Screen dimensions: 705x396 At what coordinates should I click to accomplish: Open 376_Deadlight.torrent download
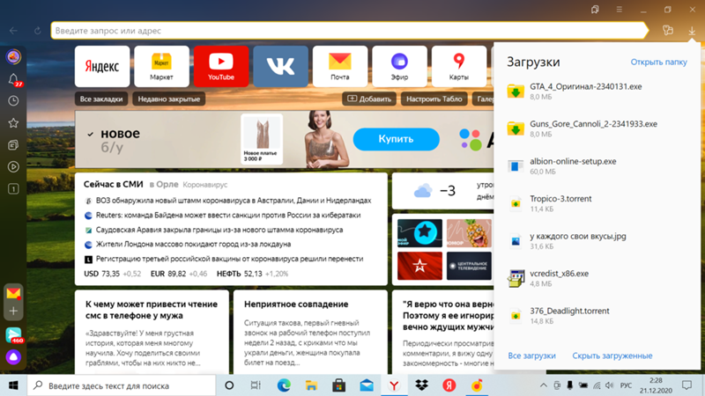597,316
